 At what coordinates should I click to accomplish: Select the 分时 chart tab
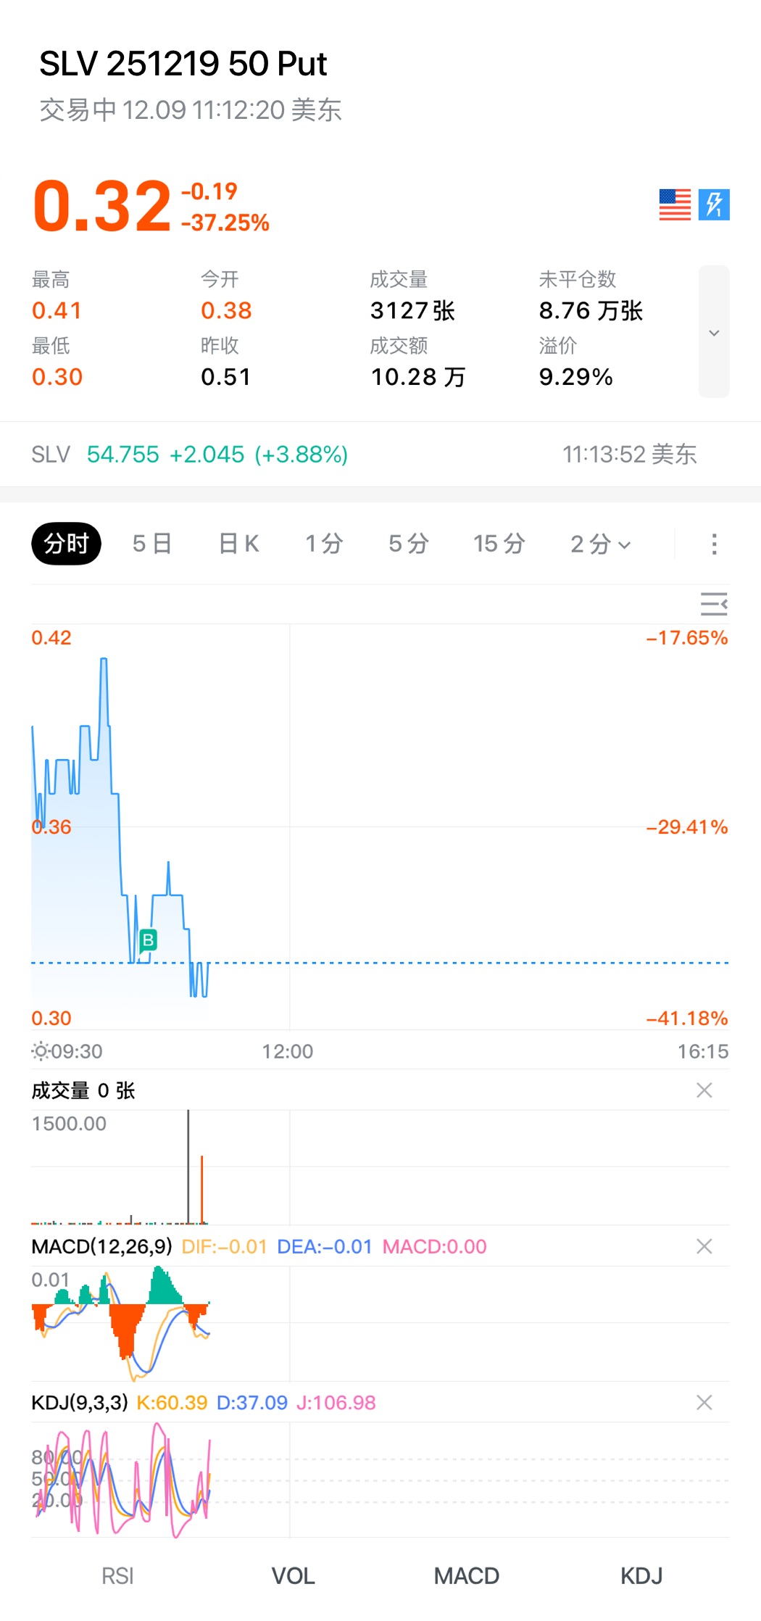(x=66, y=544)
